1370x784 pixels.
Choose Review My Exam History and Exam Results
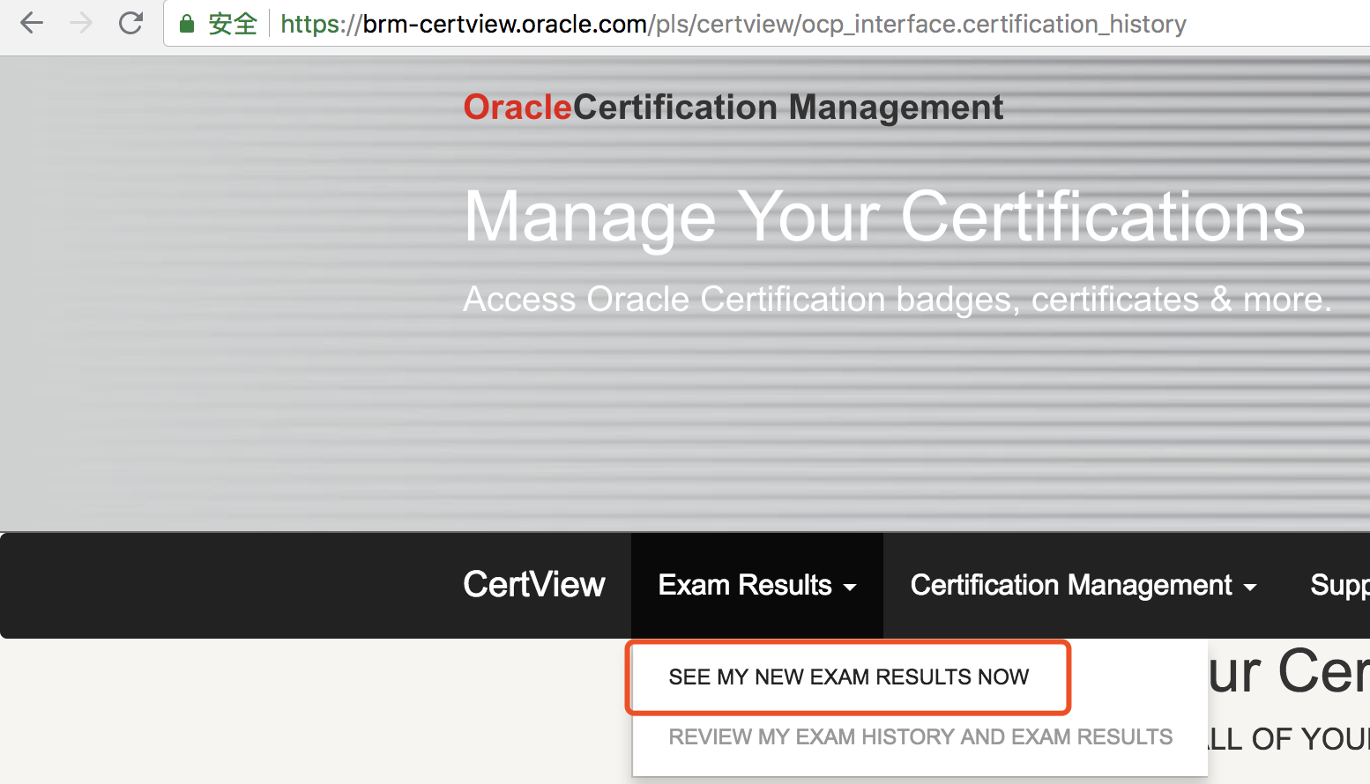pos(920,737)
